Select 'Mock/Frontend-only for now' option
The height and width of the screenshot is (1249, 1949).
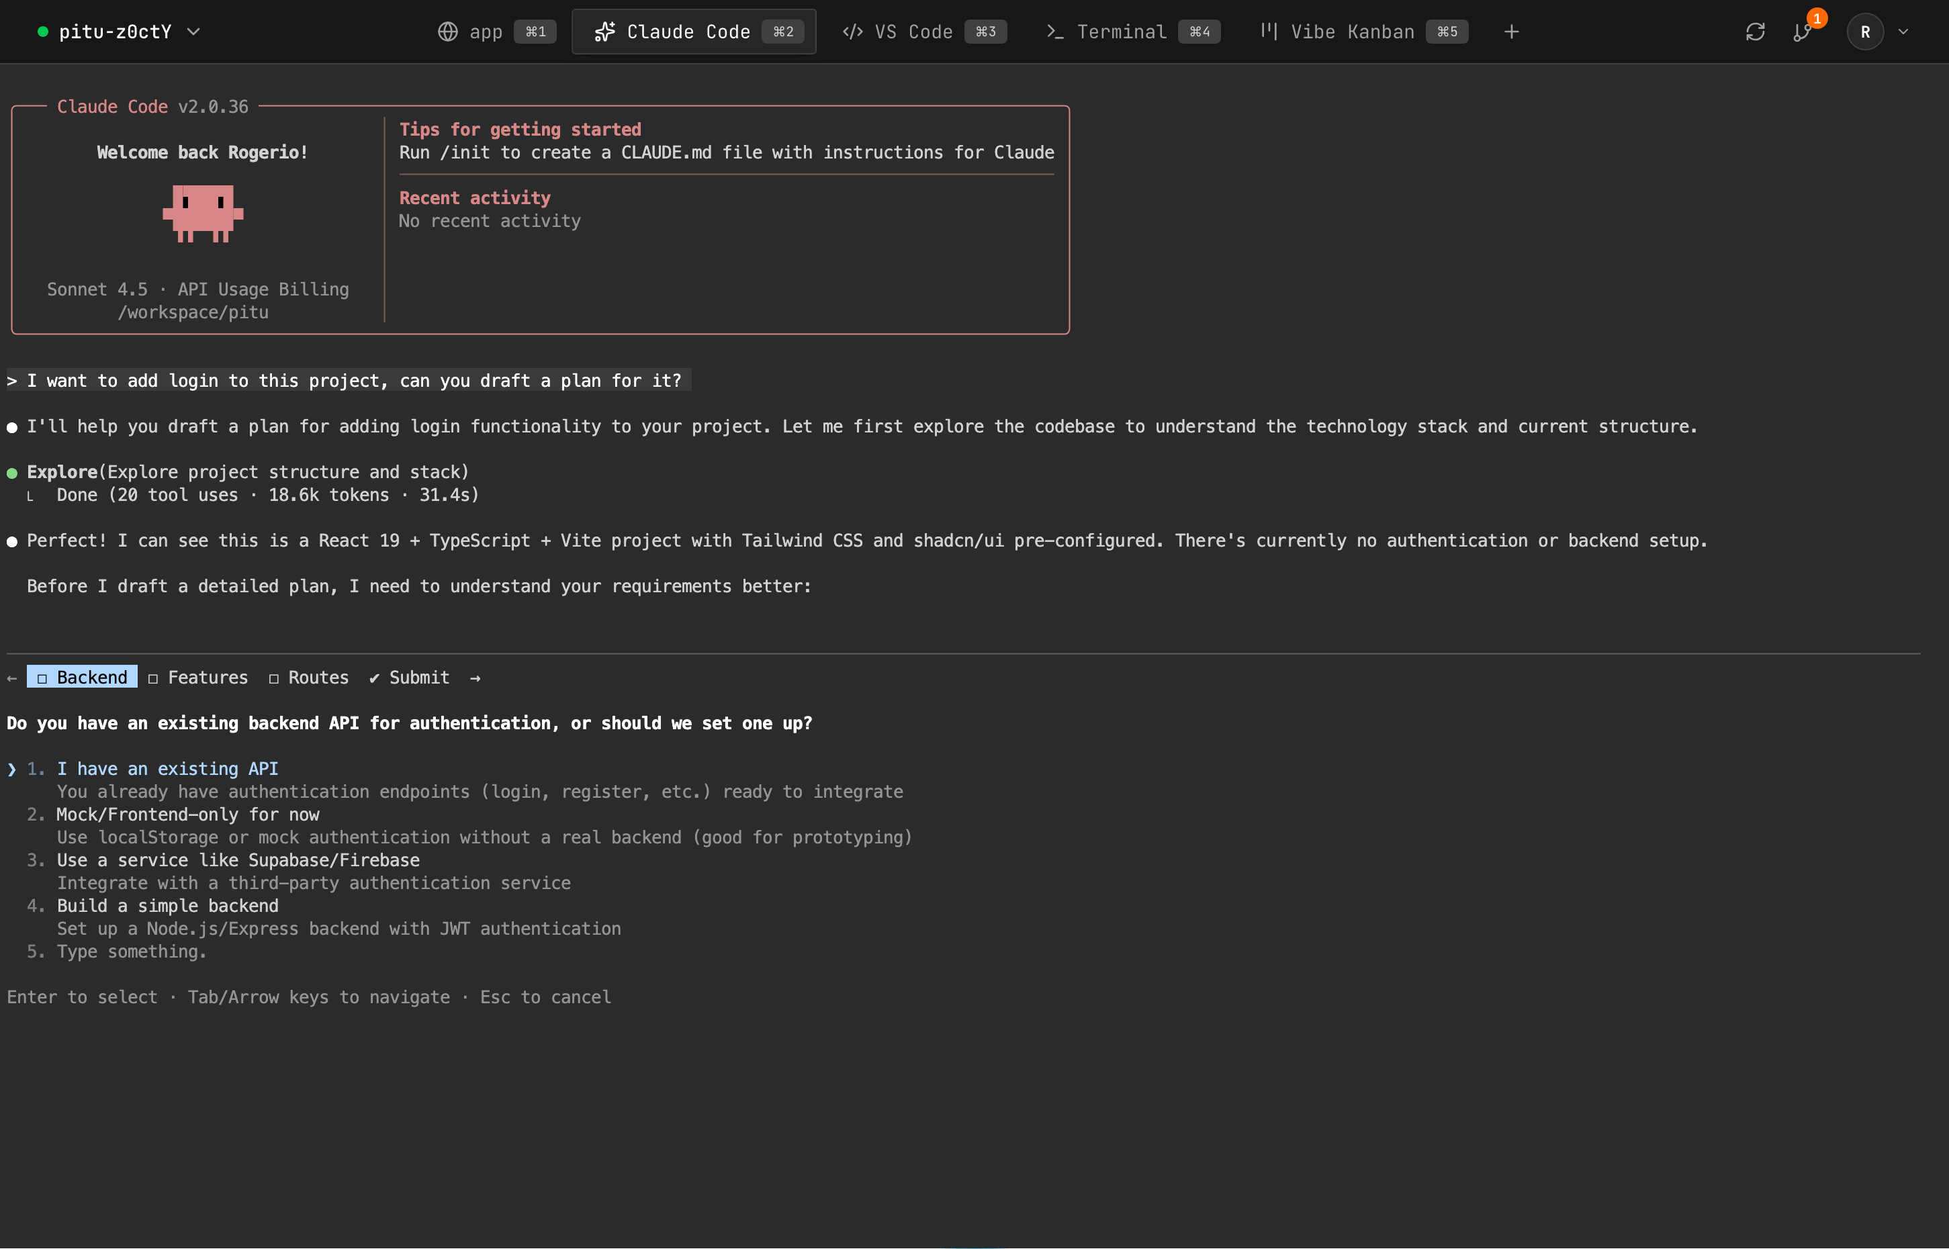click(187, 815)
